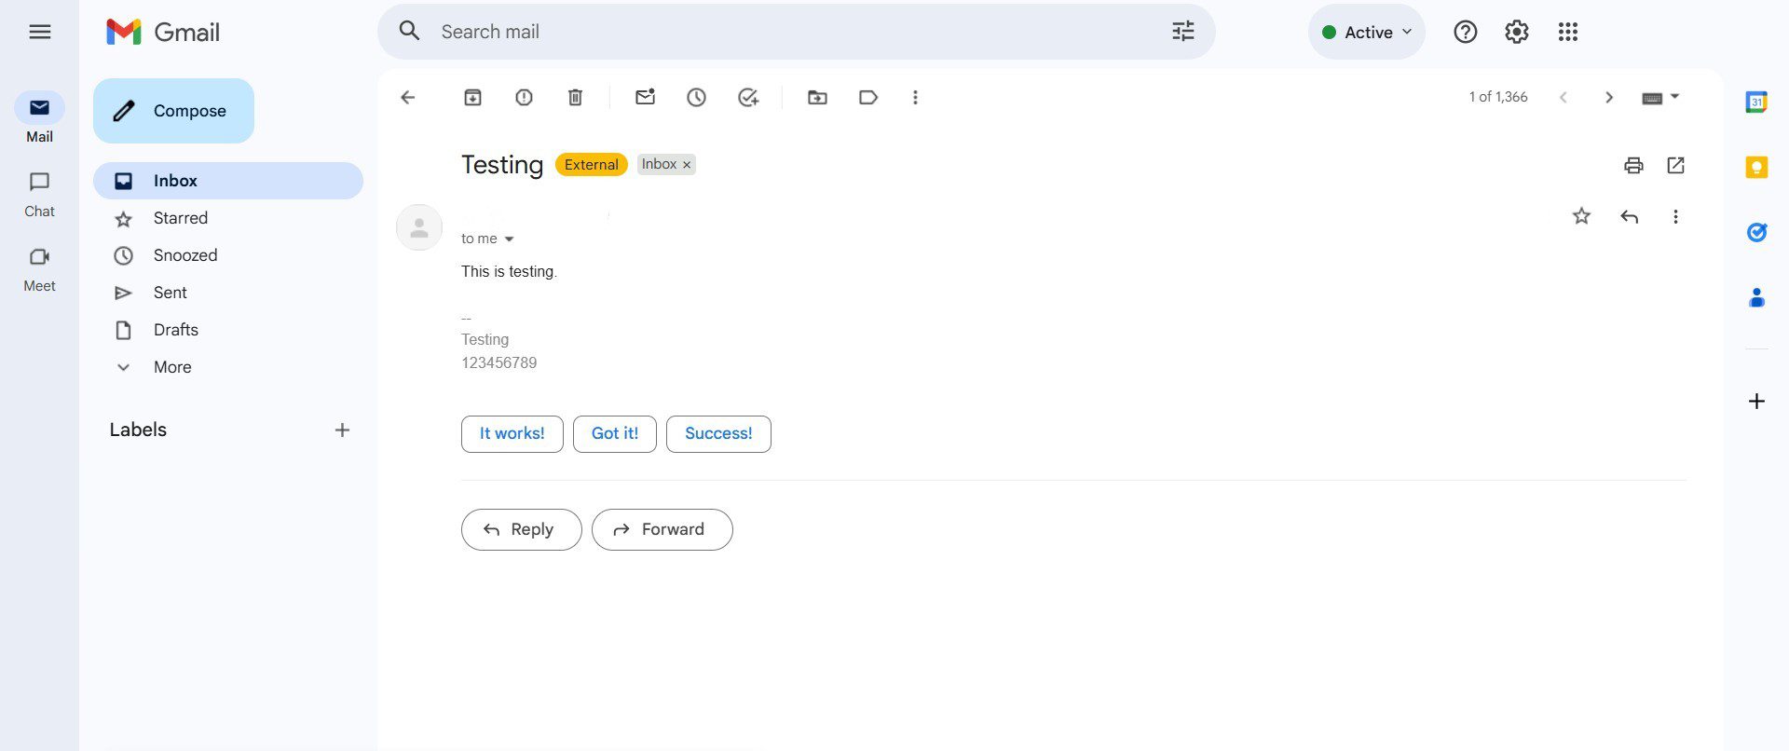Expand recipient details next to 'to me'

[509, 239]
